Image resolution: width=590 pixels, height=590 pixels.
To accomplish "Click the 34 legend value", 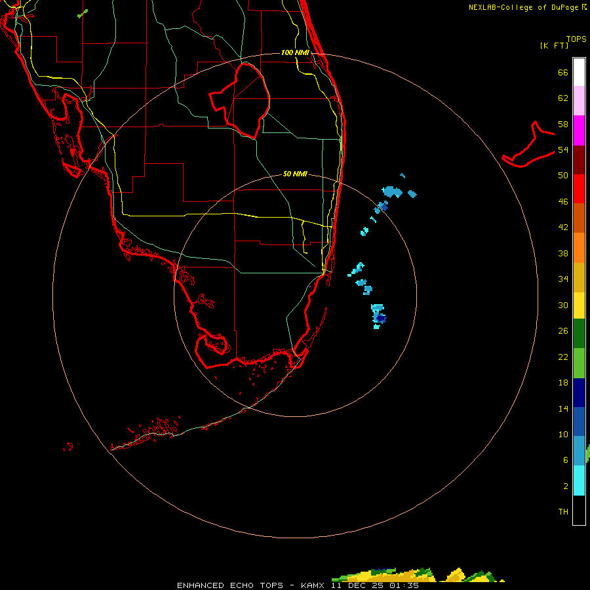I will pos(563,279).
